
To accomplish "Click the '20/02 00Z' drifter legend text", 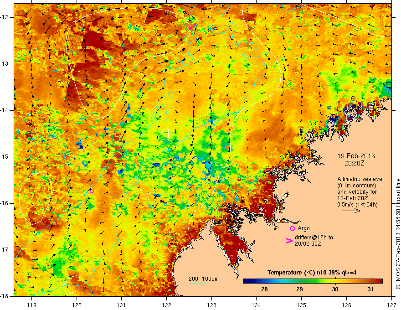I will [x=308, y=244].
